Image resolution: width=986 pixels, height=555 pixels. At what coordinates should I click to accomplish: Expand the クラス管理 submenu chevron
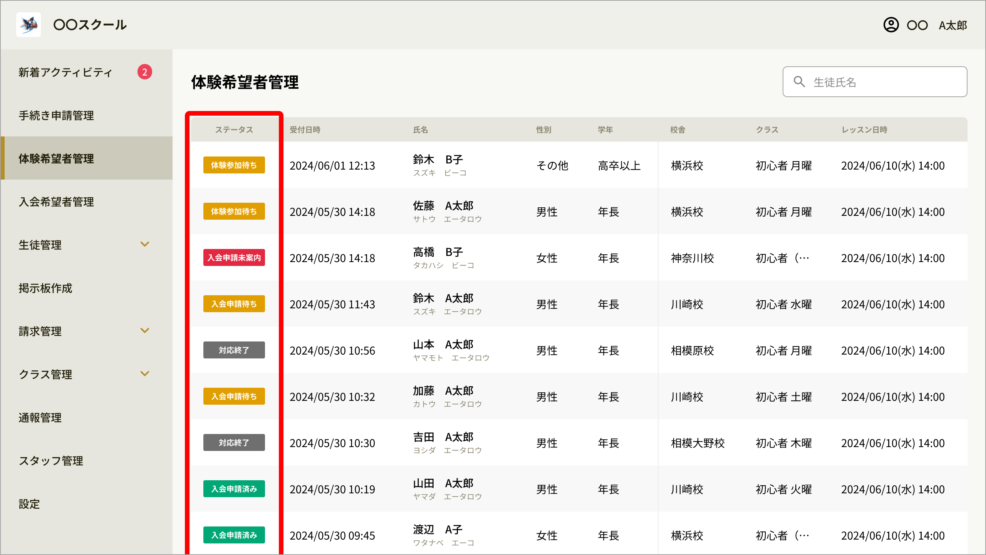tap(145, 374)
